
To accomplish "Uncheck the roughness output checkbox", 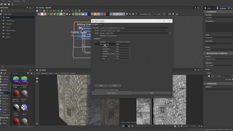I will pyautogui.click(x=101, y=49).
